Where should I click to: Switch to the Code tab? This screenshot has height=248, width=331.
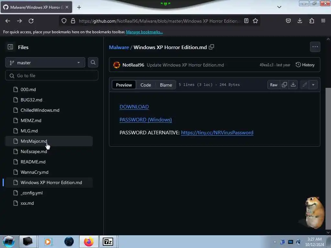(146, 85)
